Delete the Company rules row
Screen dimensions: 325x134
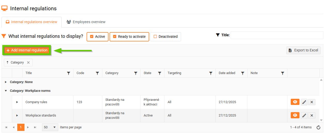[312, 102]
